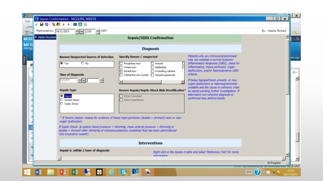Check the Inform Consultant checkbox

pos(121,96)
